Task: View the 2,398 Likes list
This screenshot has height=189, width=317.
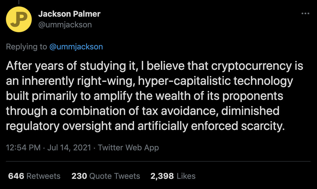Action: coord(173,176)
